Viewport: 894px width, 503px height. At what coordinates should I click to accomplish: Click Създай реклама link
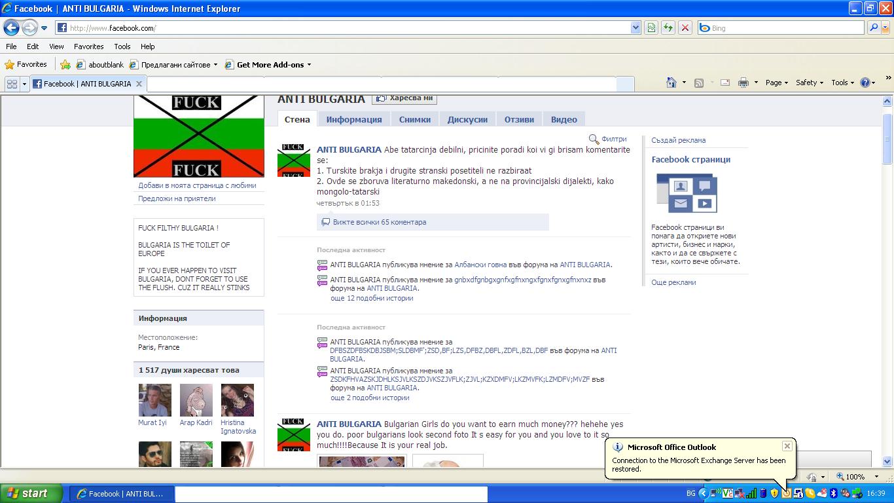point(678,140)
